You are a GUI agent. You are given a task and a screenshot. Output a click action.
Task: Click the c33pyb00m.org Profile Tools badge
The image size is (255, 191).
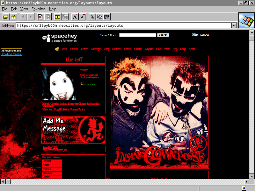point(11,52)
